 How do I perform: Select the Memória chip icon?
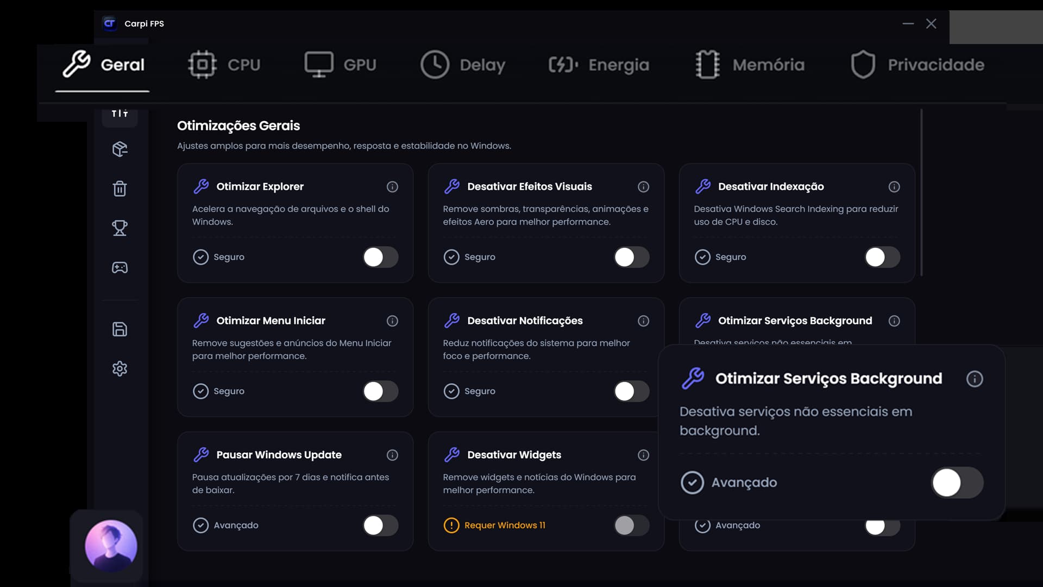coord(708,64)
